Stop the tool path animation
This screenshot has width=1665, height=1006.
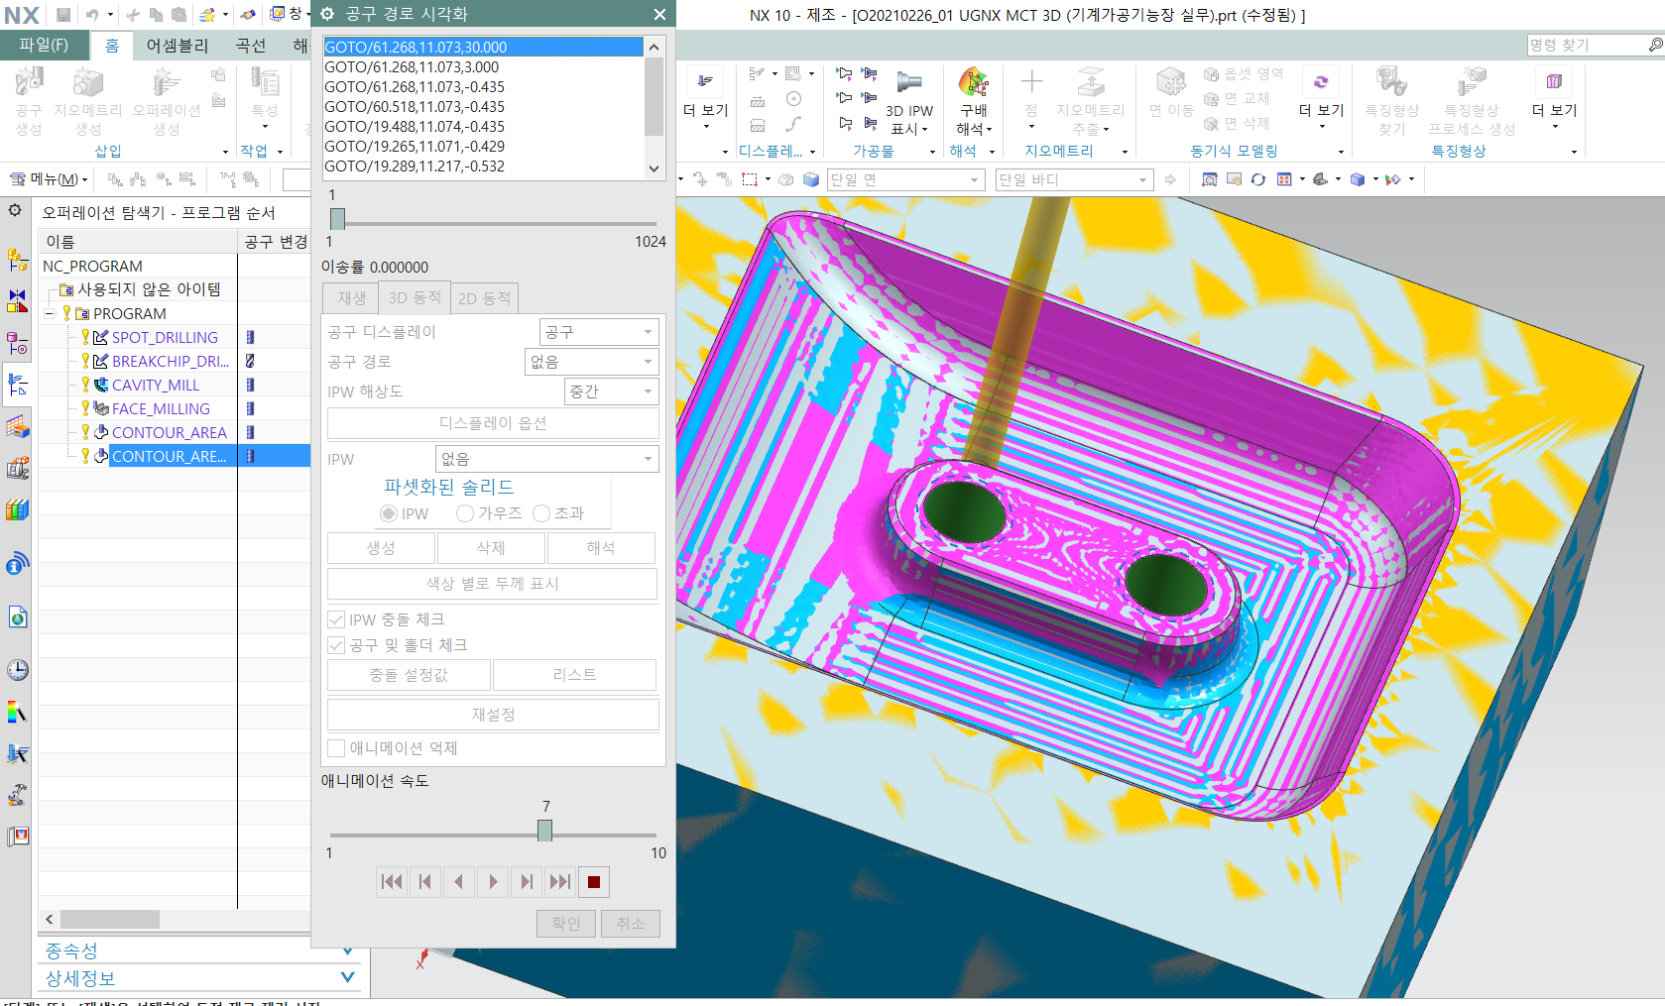[594, 882]
